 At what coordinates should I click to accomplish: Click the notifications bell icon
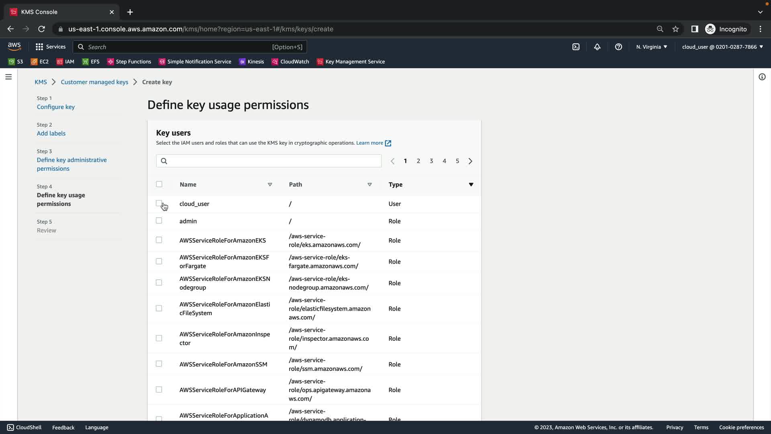[x=597, y=47]
